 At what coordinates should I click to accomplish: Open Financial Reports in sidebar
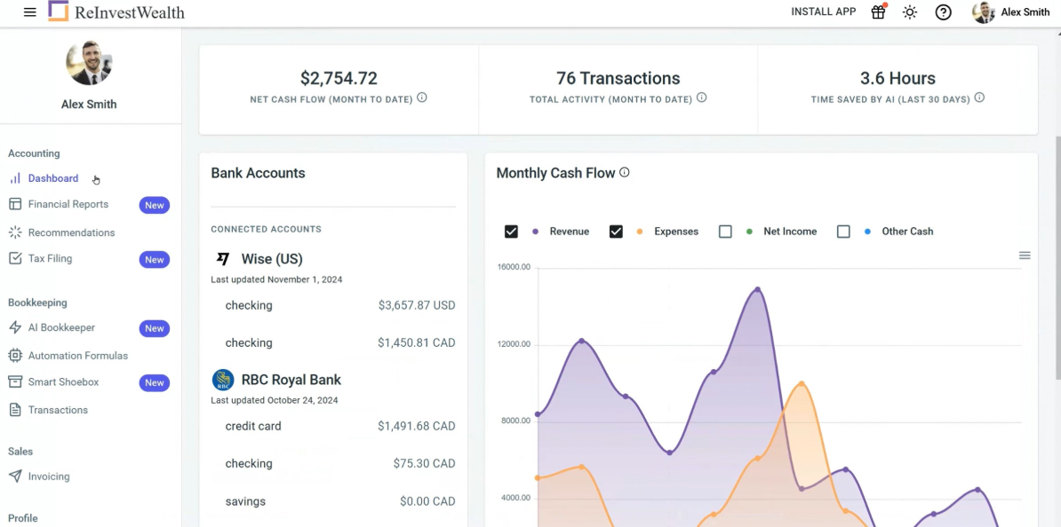tap(68, 204)
